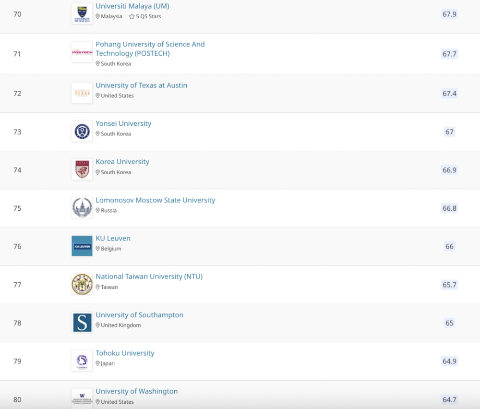Click rank number 76

click(x=17, y=246)
